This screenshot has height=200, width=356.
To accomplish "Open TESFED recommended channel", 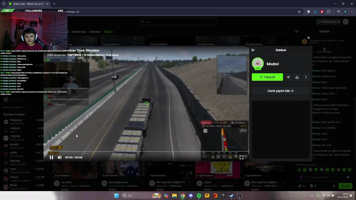I will tap(22, 138).
